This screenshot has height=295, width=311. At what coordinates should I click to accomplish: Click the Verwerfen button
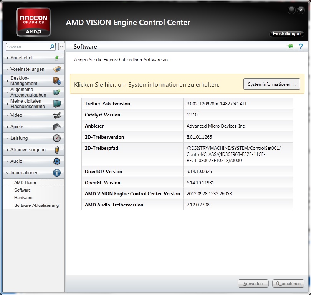click(253, 284)
